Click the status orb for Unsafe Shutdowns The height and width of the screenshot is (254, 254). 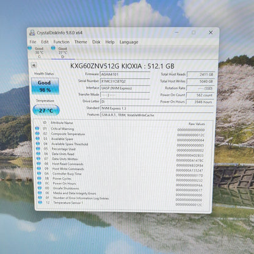(x=39, y=188)
